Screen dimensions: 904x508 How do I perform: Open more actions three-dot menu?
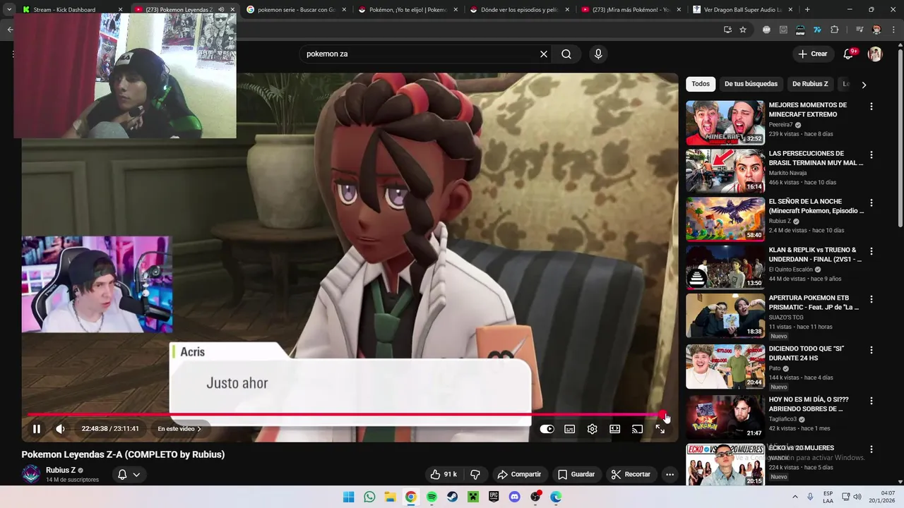670,475
